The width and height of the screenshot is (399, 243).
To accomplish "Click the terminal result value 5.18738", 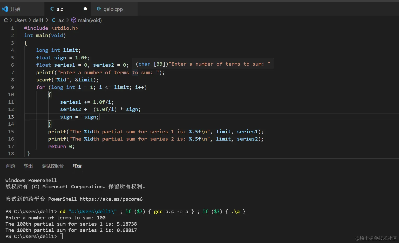I will 127,224.
